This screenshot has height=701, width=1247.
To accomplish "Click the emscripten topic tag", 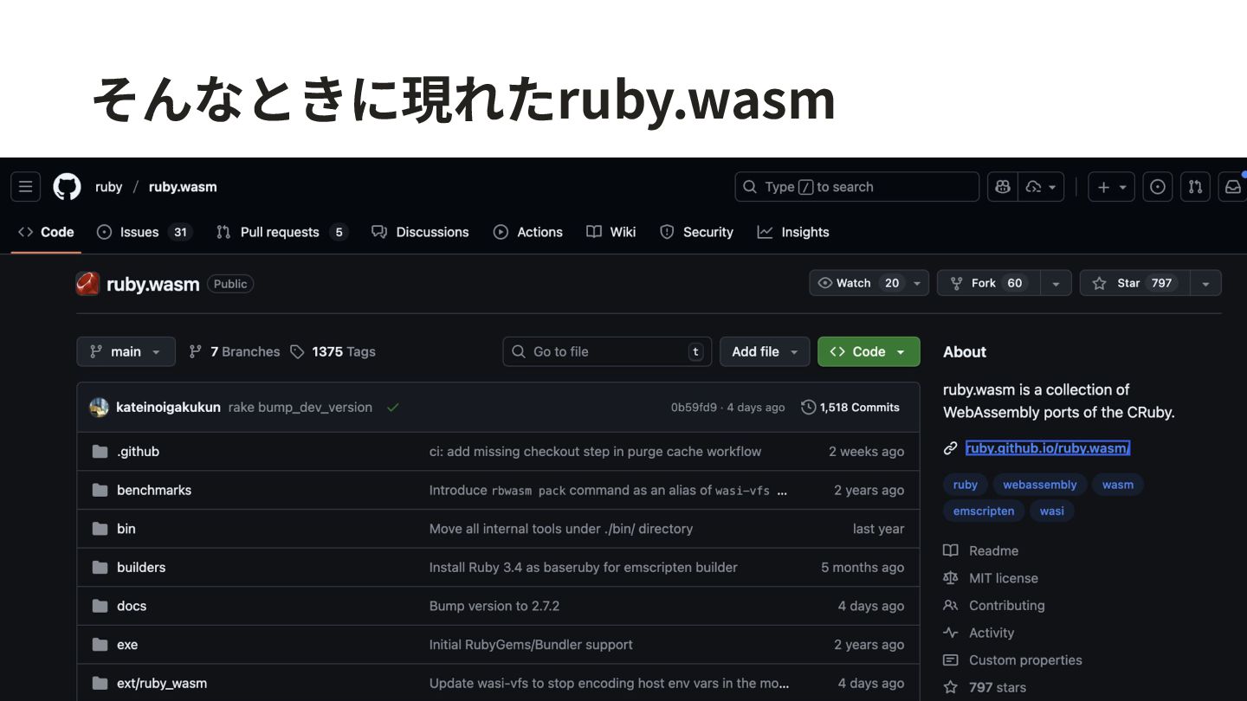I will [984, 511].
